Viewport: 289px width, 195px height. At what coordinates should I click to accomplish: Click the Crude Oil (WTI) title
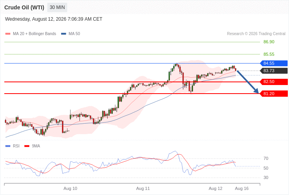click(x=24, y=7)
